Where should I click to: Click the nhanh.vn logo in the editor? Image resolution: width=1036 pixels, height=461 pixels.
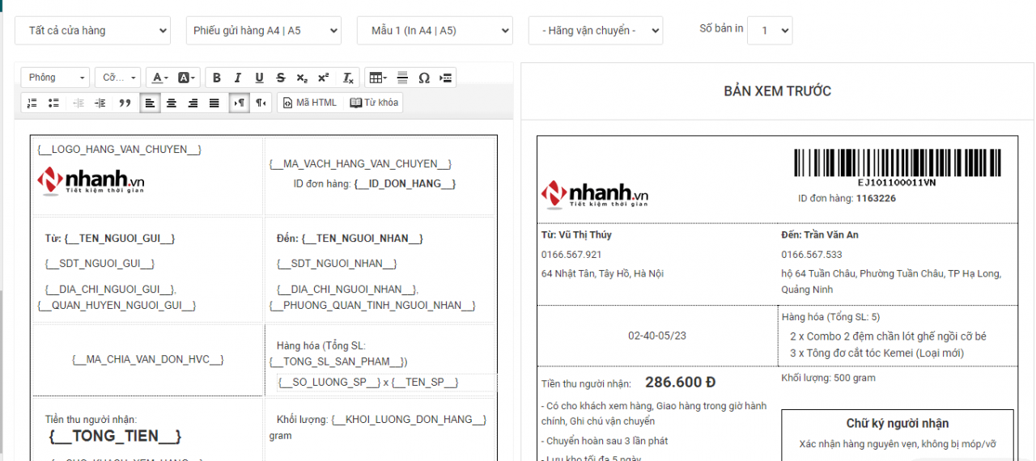(91, 181)
